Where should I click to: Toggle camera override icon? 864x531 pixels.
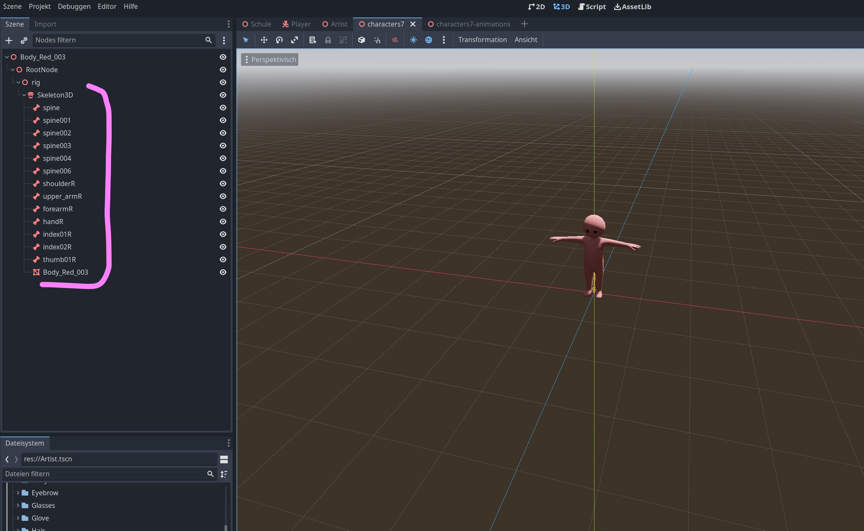[395, 40]
